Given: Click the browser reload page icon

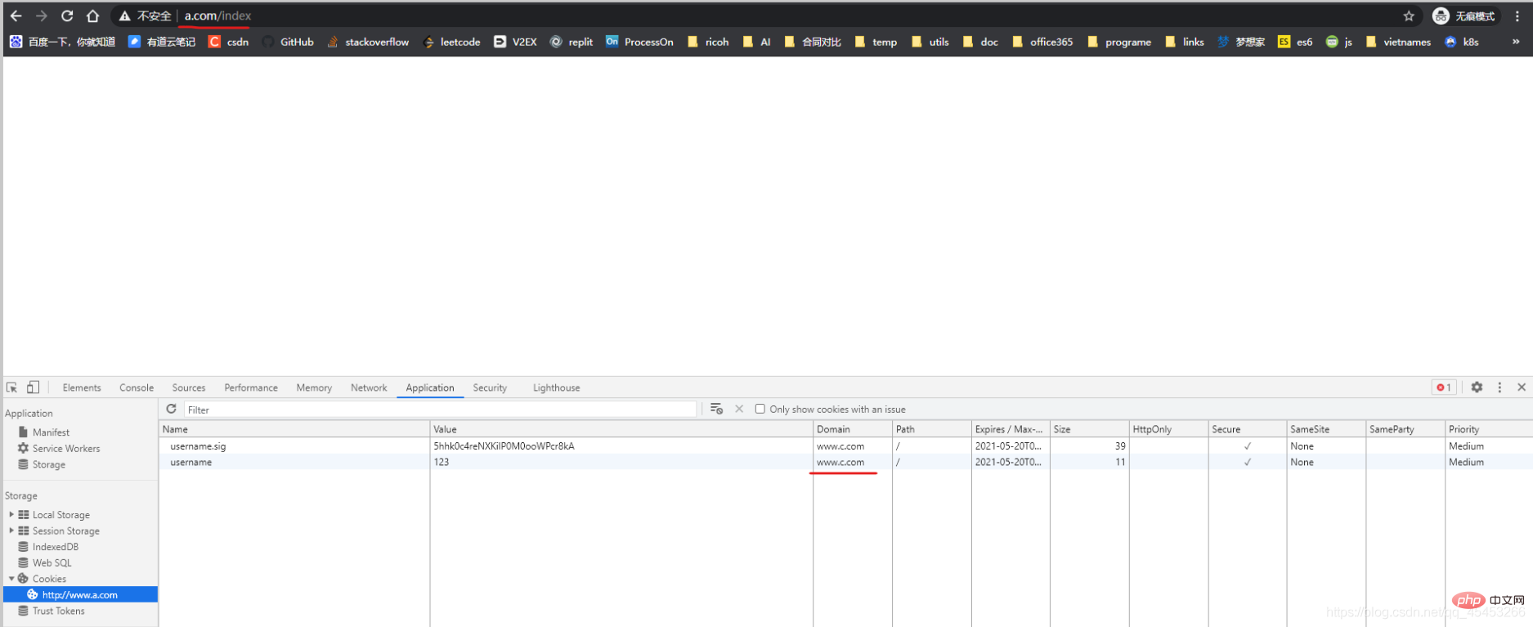Looking at the screenshot, I should [x=67, y=16].
